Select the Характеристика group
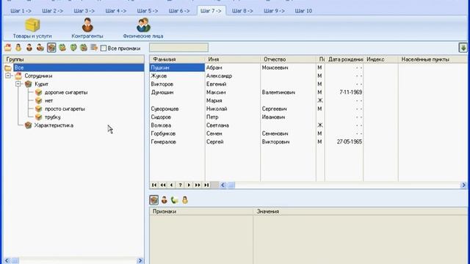Image resolution: width=470 pixels, height=264 pixels. point(54,125)
